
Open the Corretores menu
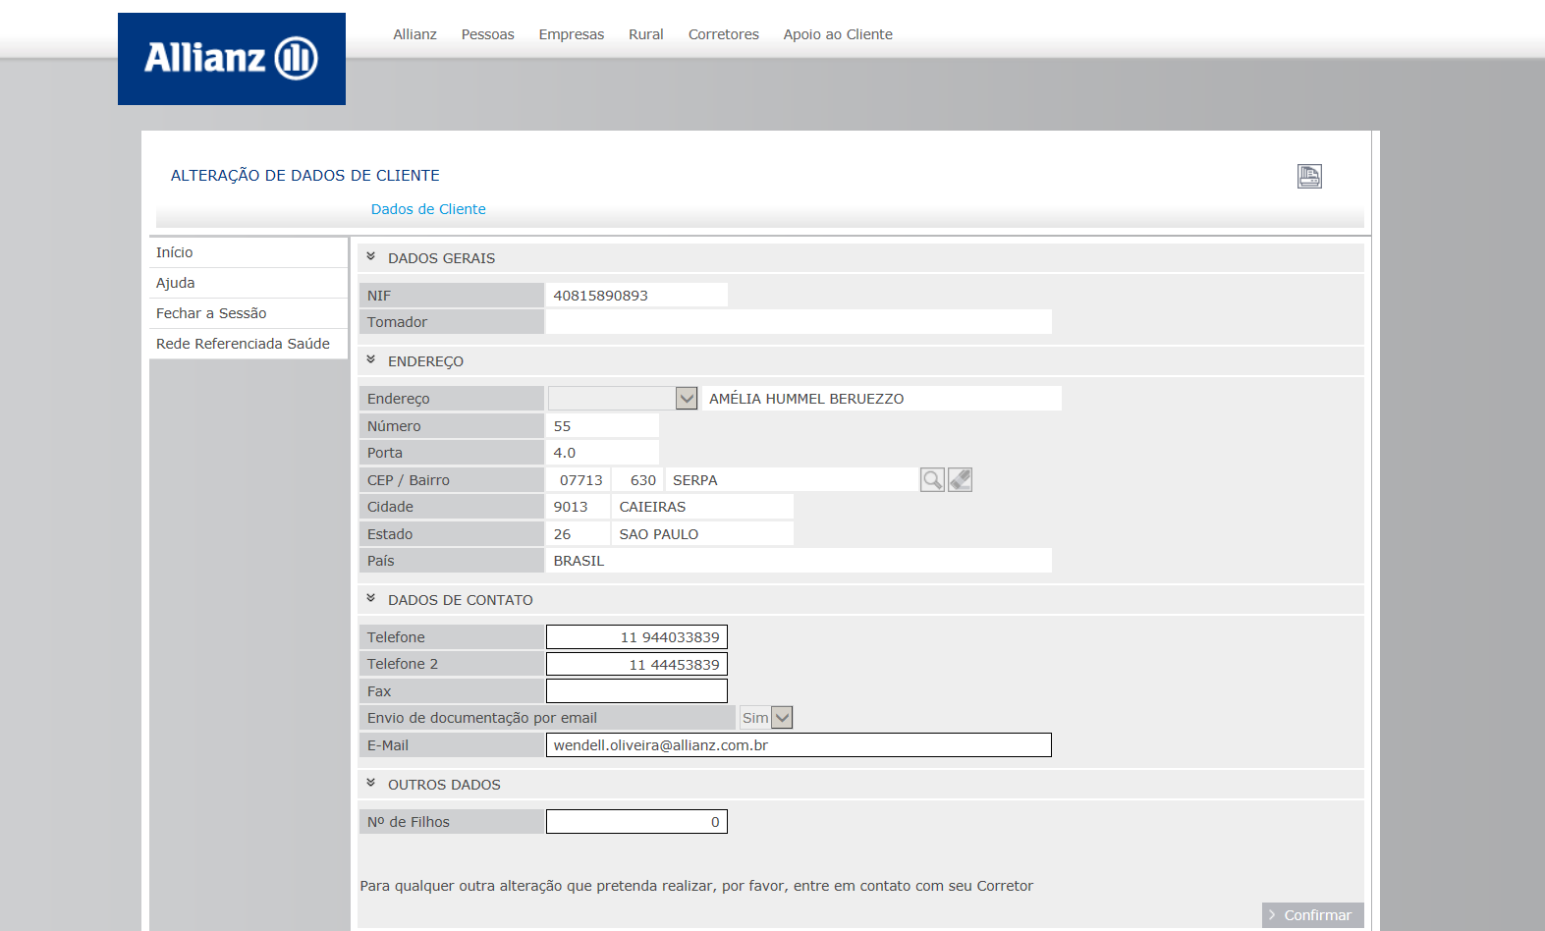tap(724, 34)
